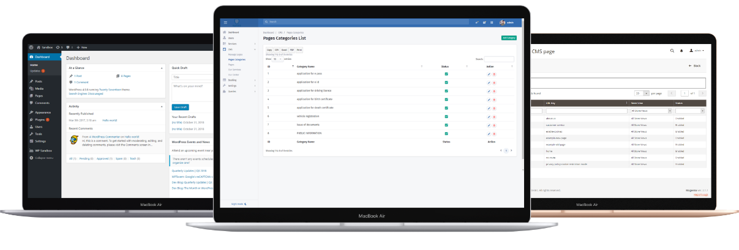The image size is (739, 250).
Task: Toggle status checkbox for 'vehicle registration'
Action: click(x=446, y=116)
